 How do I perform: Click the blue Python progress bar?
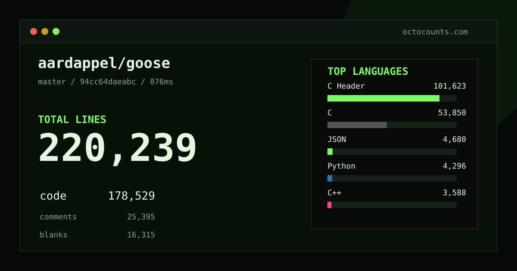click(x=330, y=178)
